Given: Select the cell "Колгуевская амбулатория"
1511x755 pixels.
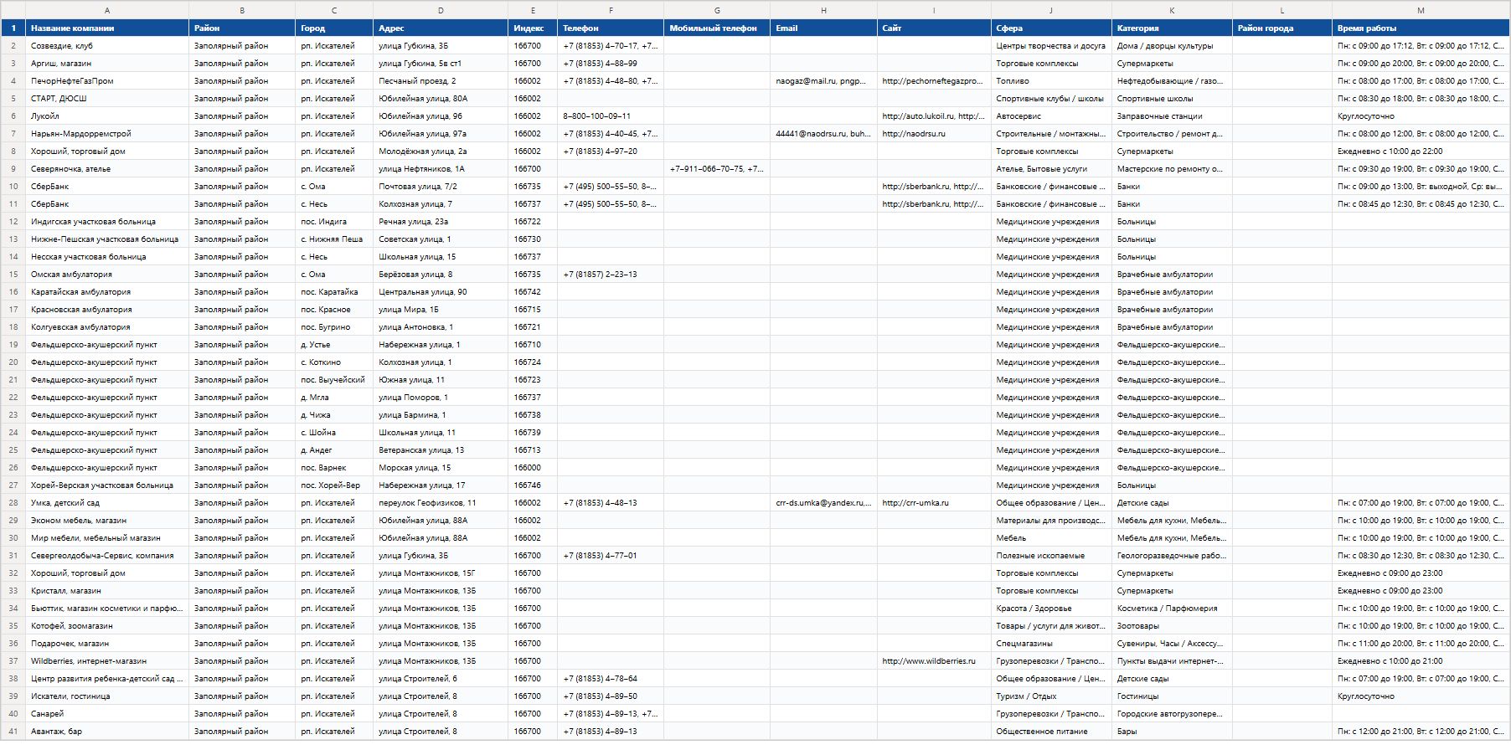Looking at the screenshot, I should click(x=107, y=327).
